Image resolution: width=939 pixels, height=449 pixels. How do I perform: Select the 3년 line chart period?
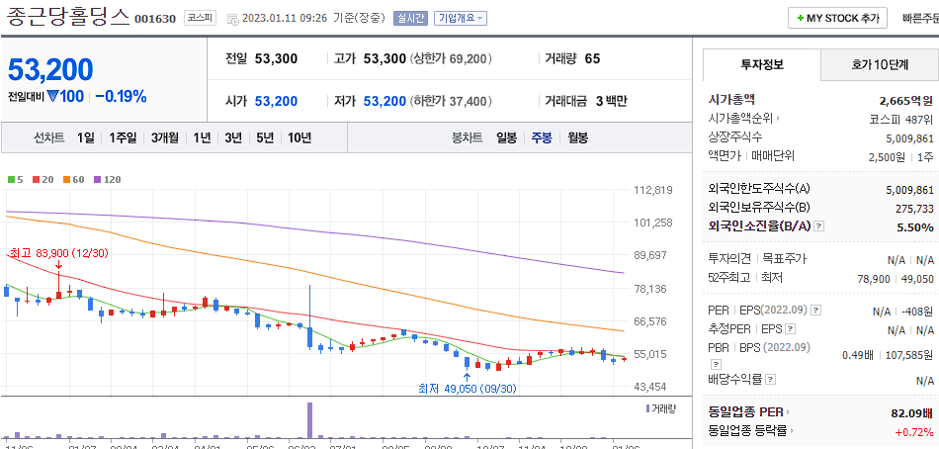click(233, 137)
